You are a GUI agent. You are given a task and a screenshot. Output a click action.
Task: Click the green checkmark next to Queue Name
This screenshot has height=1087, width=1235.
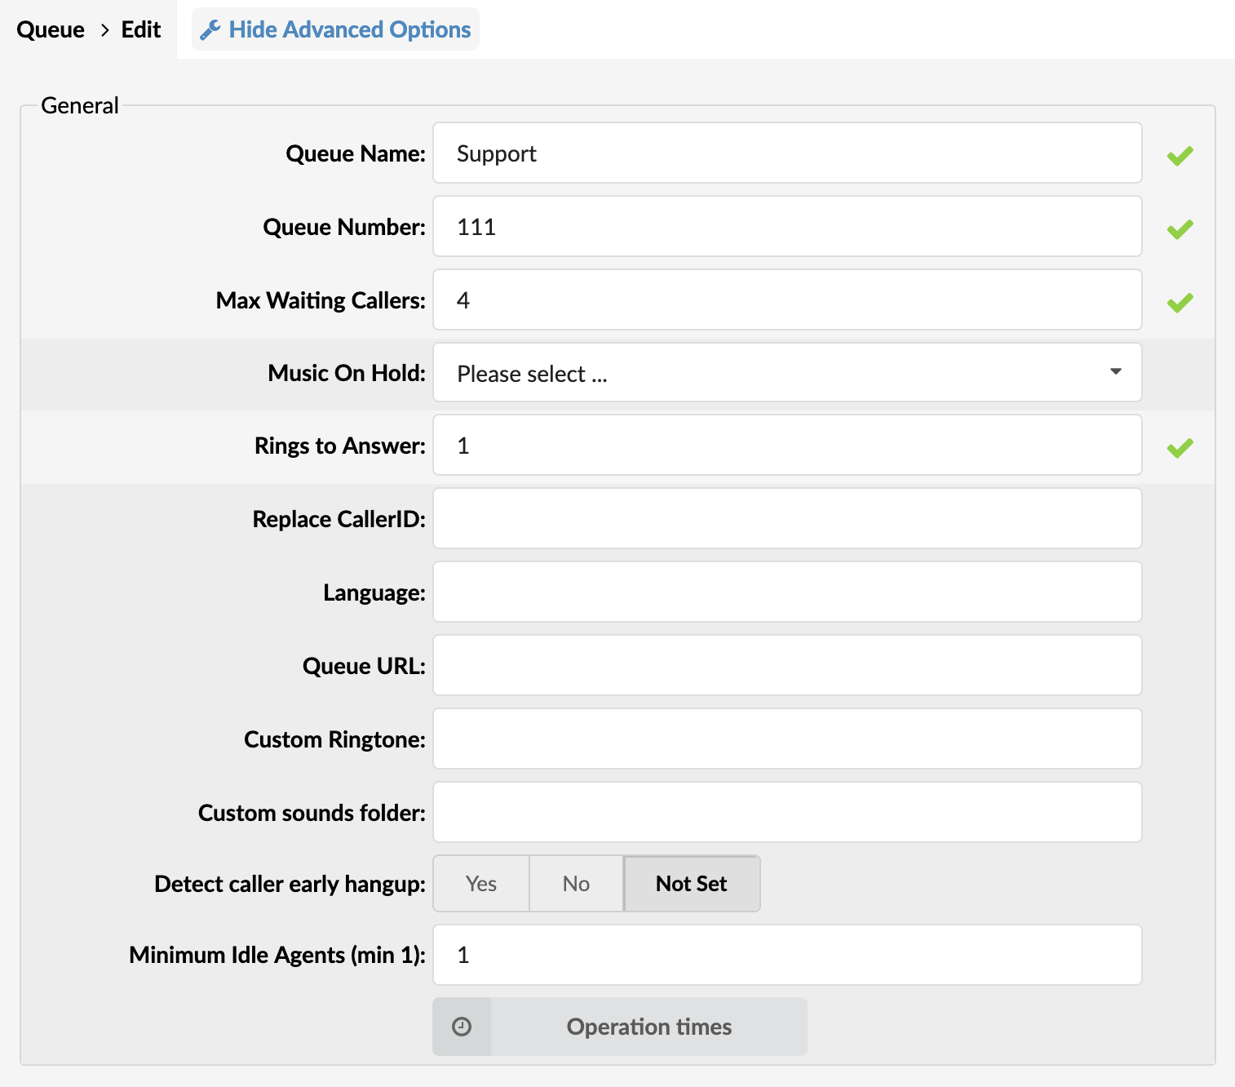1180,155
